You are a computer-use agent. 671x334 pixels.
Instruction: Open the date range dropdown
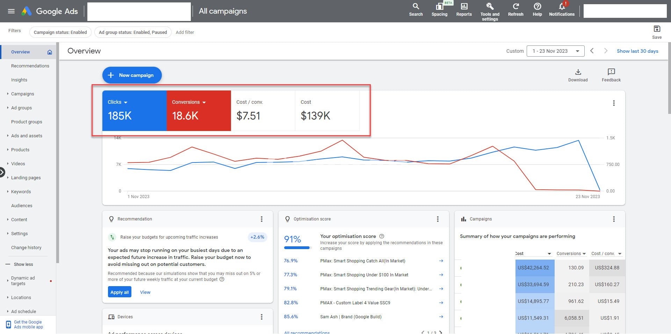(x=555, y=51)
